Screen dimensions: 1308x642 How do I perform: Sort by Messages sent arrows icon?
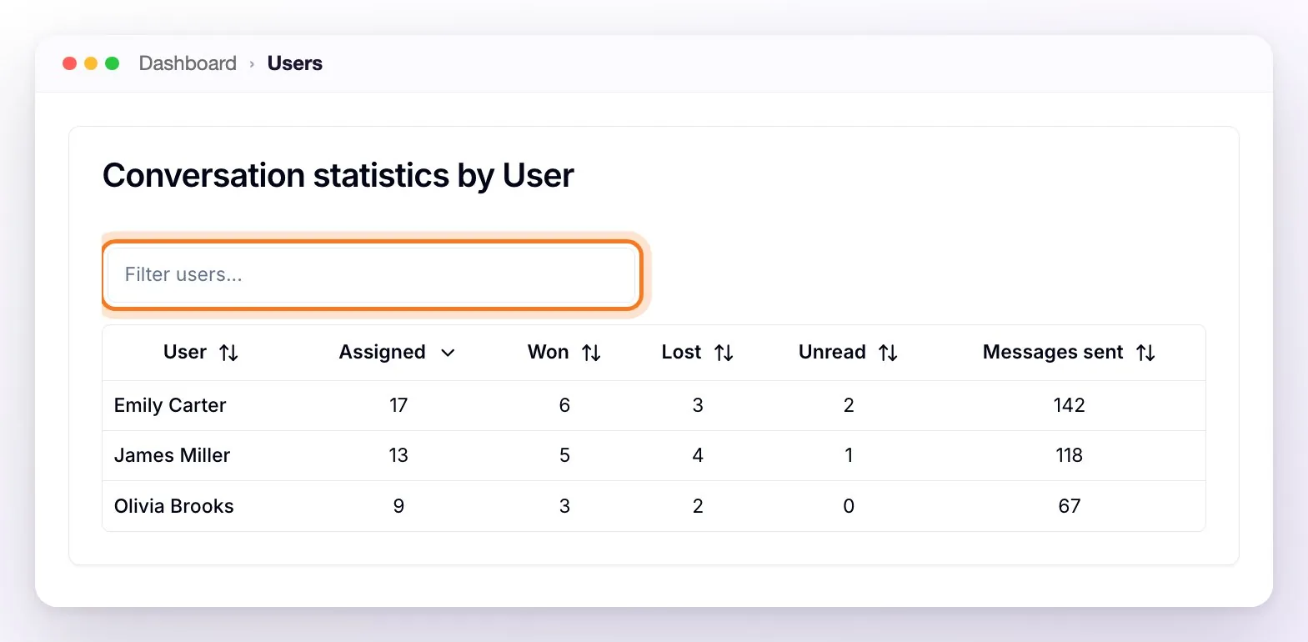[x=1145, y=353]
